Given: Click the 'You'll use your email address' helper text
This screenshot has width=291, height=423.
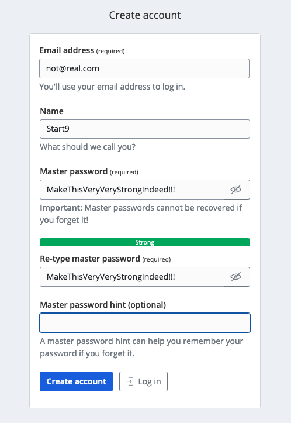Looking at the screenshot, I should pos(112,87).
